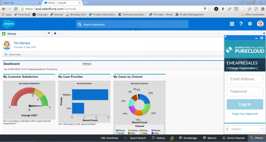This screenshot has height=142, width=266.
Task: Open the My Customer Satisfaction gauge chart
Action: pos(29,100)
